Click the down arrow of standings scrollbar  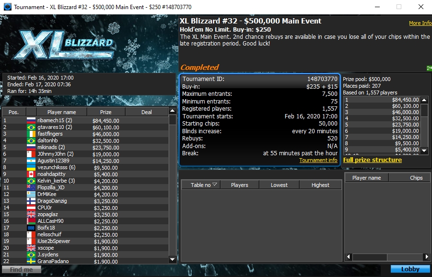[x=173, y=259]
